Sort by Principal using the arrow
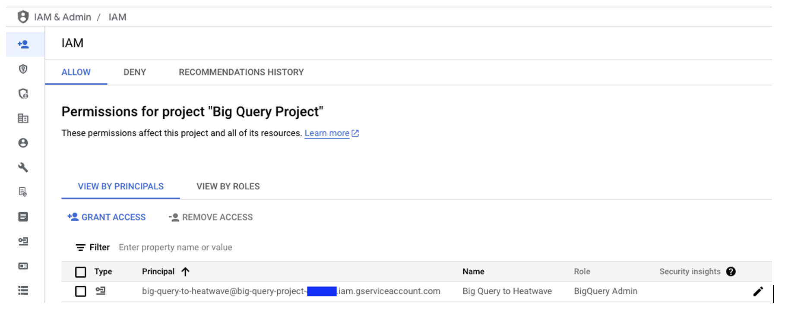 point(185,271)
